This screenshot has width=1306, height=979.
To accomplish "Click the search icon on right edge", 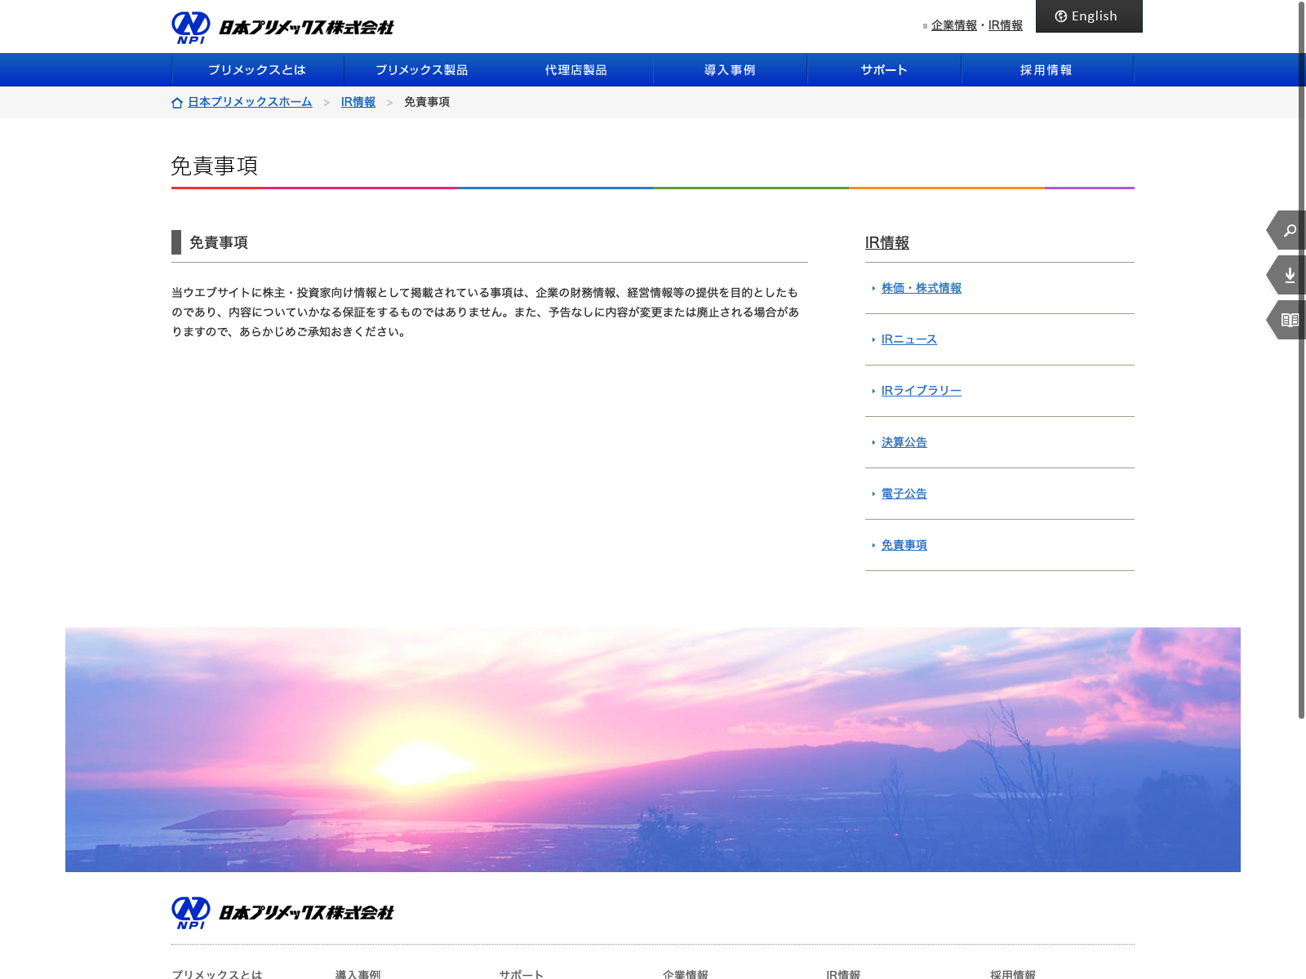I will point(1289,231).
